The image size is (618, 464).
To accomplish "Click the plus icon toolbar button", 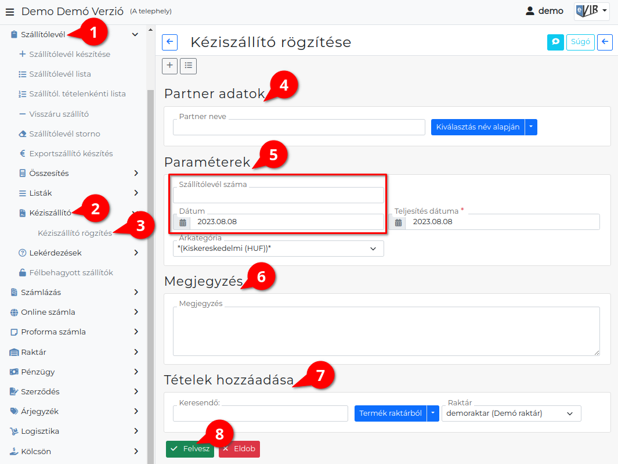I will point(170,66).
